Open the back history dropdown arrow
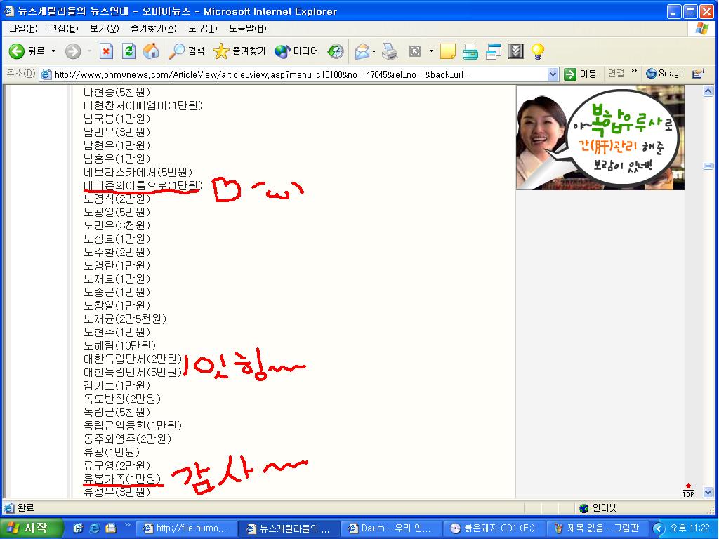719x539 pixels. [x=53, y=51]
